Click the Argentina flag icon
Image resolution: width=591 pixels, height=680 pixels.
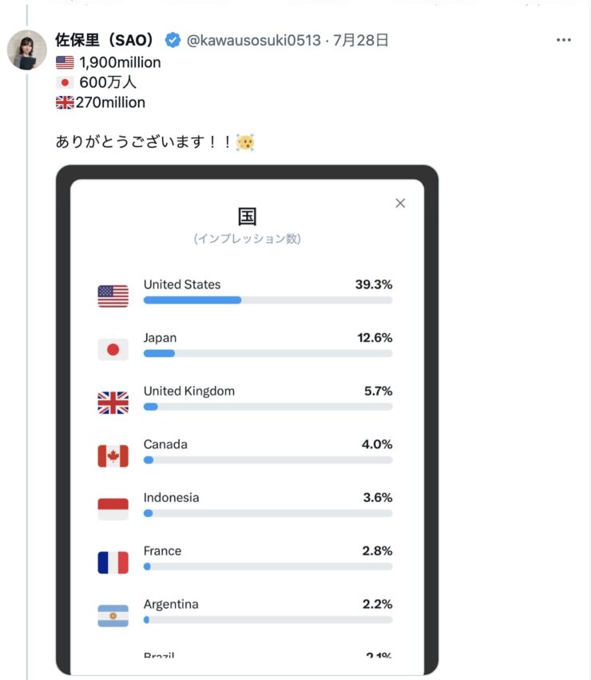coord(113,616)
